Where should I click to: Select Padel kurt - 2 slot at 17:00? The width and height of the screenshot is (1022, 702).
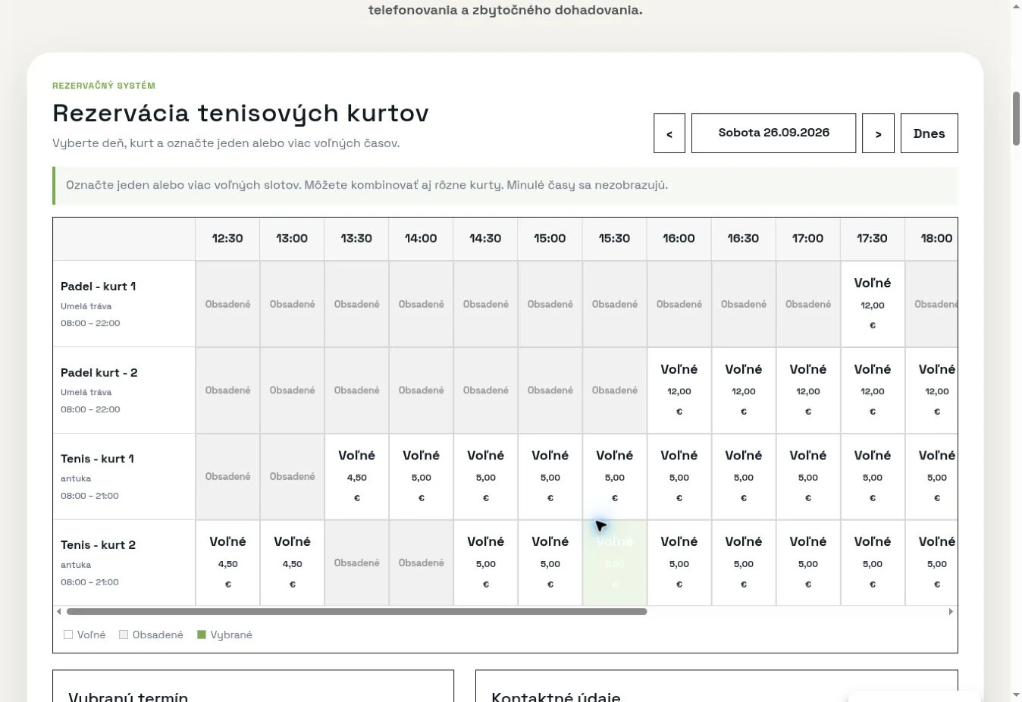coord(808,390)
